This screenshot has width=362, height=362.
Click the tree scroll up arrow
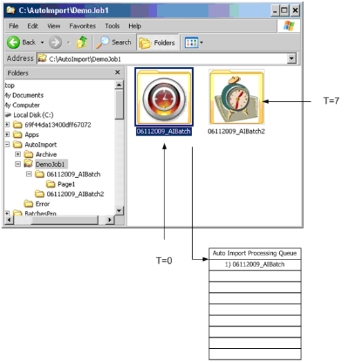click(x=119, y=85)
